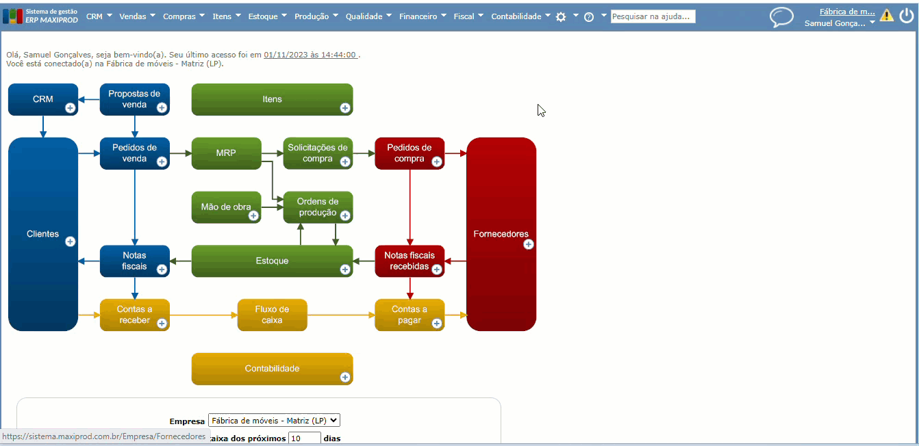The image size is (919, 446).
Task: Open the Compras menu
Action: (x=184, y=16)
